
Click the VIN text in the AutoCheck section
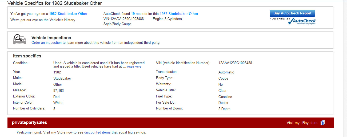click(x=123, y=19)
